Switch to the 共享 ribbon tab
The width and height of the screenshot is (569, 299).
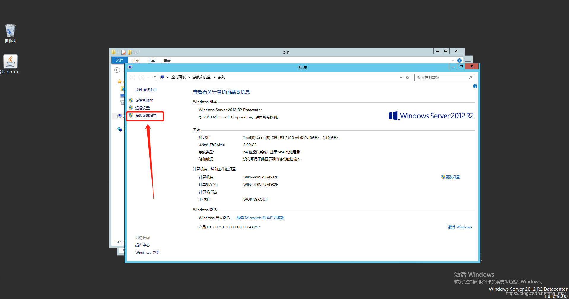[x=151, y=61]
